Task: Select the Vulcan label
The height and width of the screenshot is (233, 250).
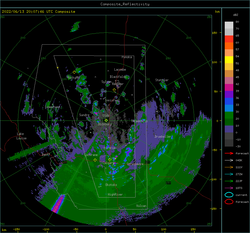Action: click(141, 206)
